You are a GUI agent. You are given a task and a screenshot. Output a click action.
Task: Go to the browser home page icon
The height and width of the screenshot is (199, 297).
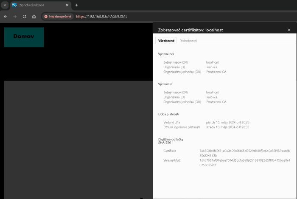(34, 16)
